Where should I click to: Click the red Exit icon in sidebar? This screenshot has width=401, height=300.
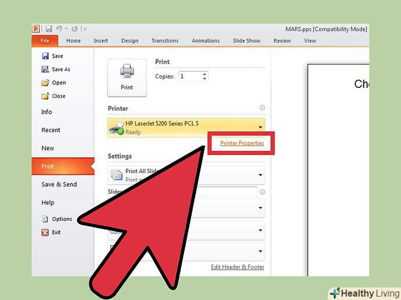45,232
